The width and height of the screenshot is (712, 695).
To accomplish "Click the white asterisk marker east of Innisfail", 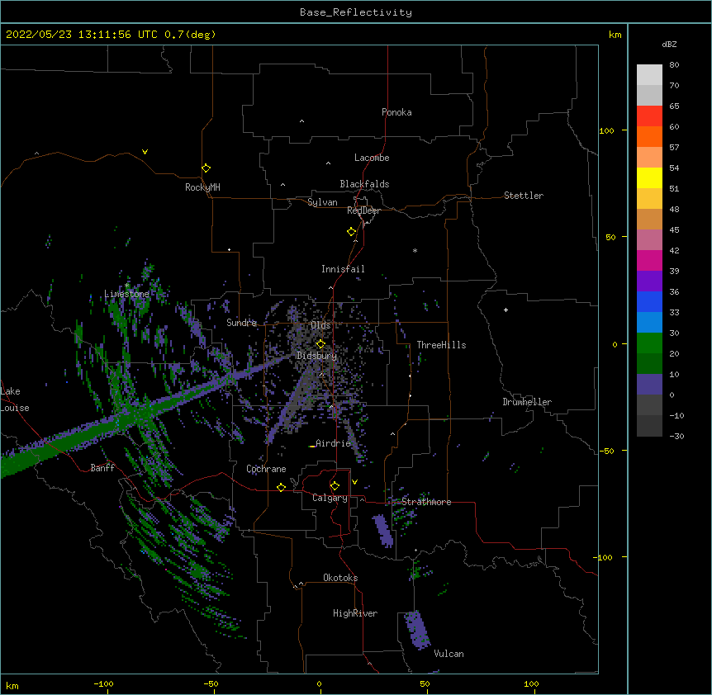I will click(x=415, y=250).
